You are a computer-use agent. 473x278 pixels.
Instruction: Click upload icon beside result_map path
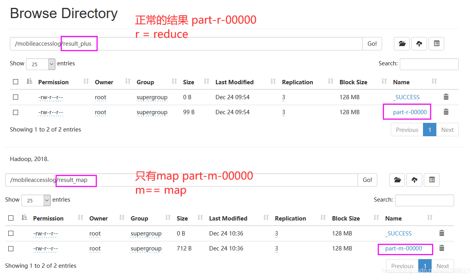414,180
